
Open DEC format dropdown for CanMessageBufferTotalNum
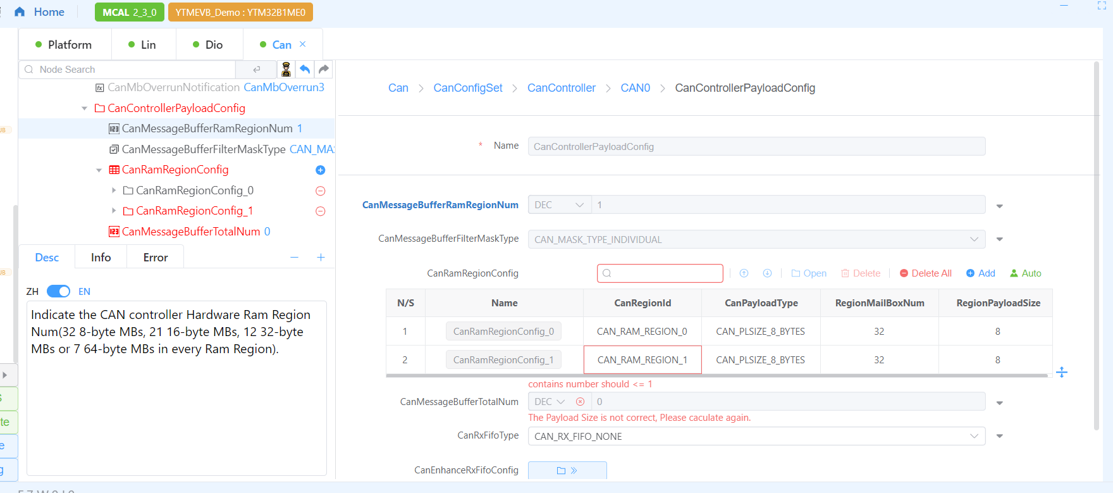point(550,402)
